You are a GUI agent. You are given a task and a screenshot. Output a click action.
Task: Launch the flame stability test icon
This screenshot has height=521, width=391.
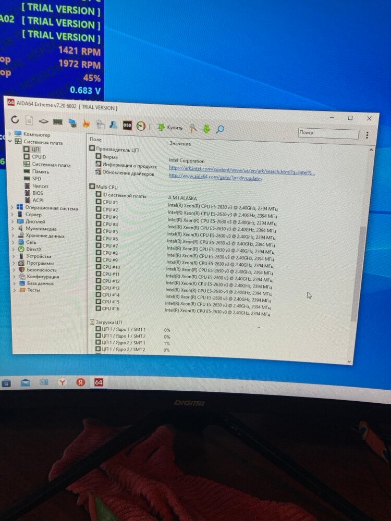(x=87, y=123)
